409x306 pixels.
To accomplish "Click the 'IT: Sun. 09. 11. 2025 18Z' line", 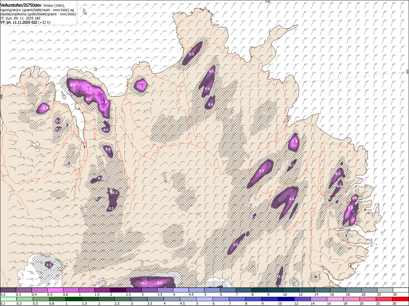I will click(20, 18).
